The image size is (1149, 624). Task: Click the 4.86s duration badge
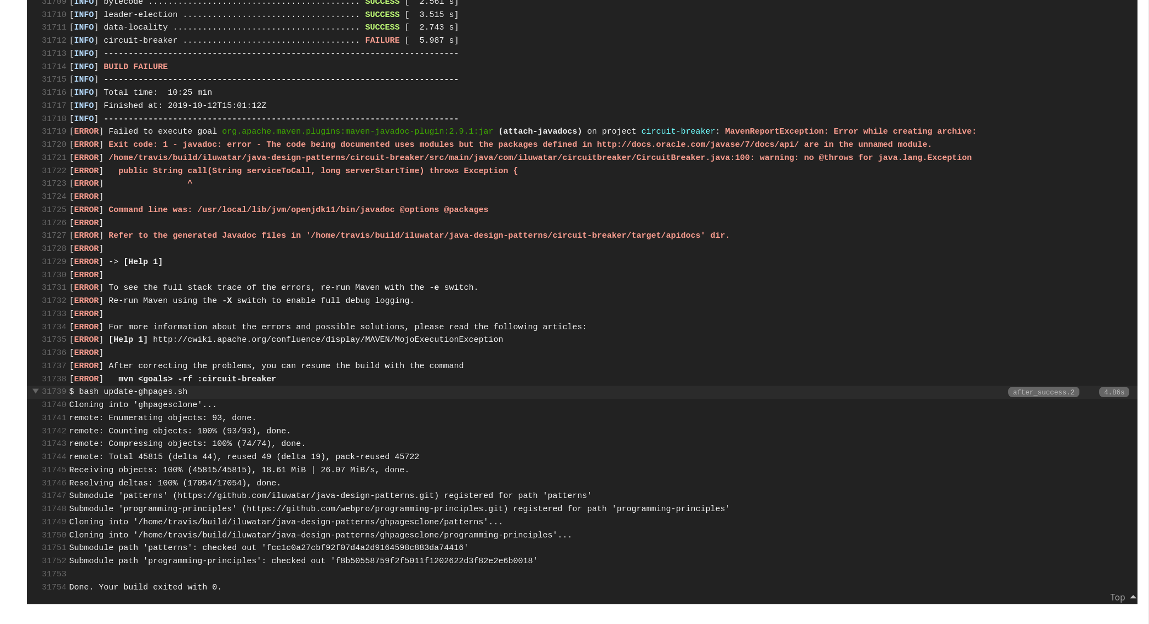coord(1113,392)
